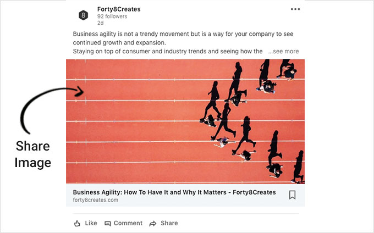Open the Forty8Creates company name link

[x=119, y=9]
